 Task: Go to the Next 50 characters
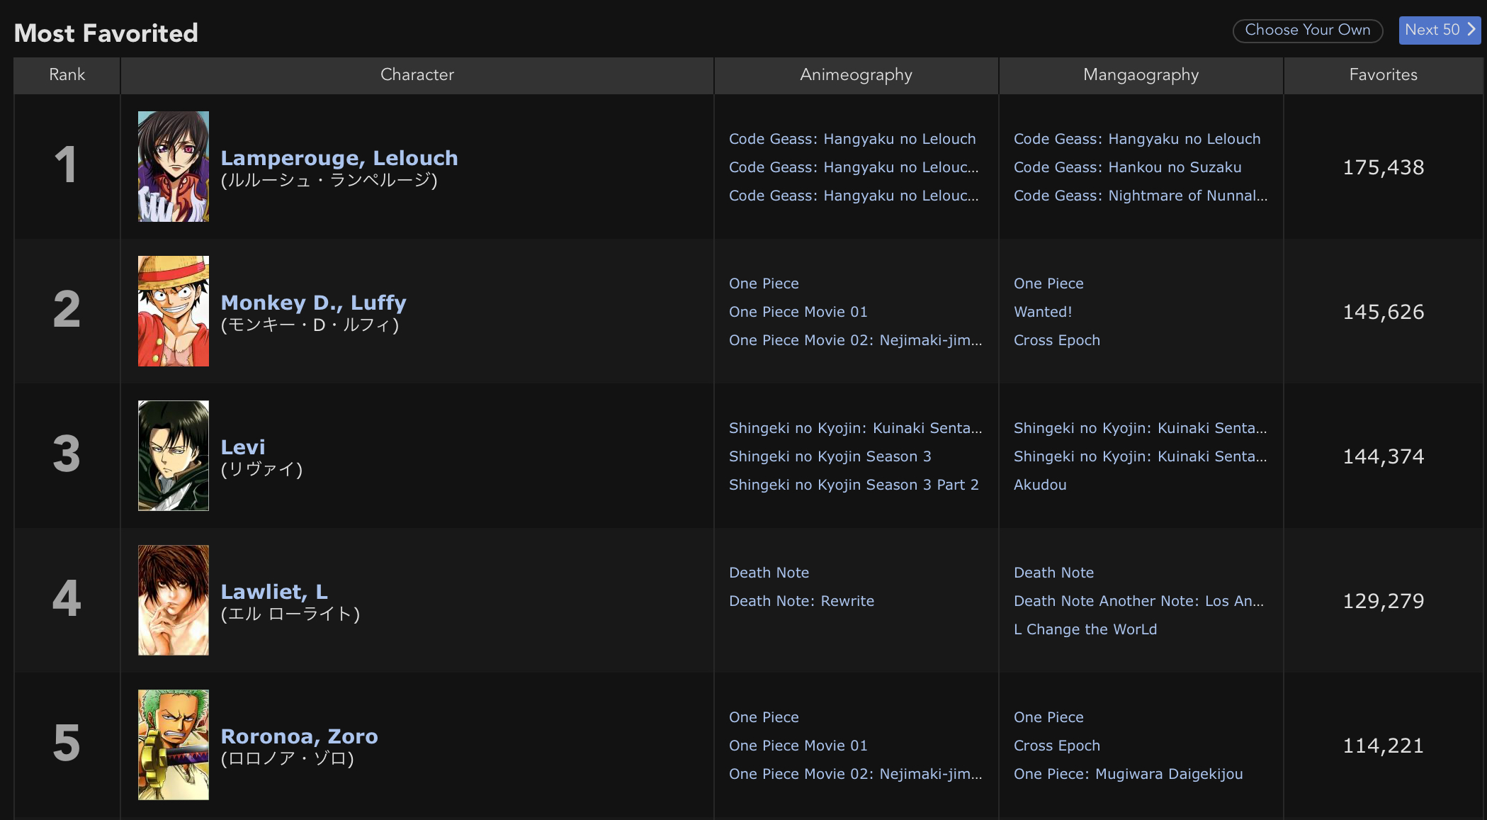pyautogui.click(x=1439, y=30)
